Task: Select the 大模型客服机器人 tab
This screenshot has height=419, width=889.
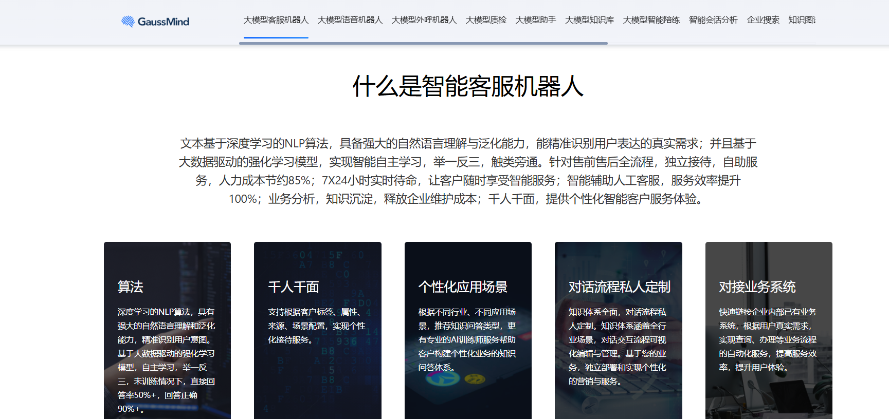Action: pyautogui.click(x=276, y=20)
